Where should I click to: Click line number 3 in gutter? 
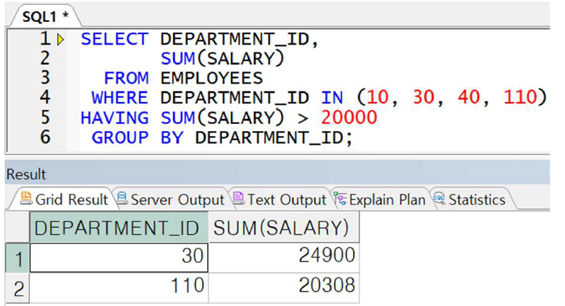point(45,78)
